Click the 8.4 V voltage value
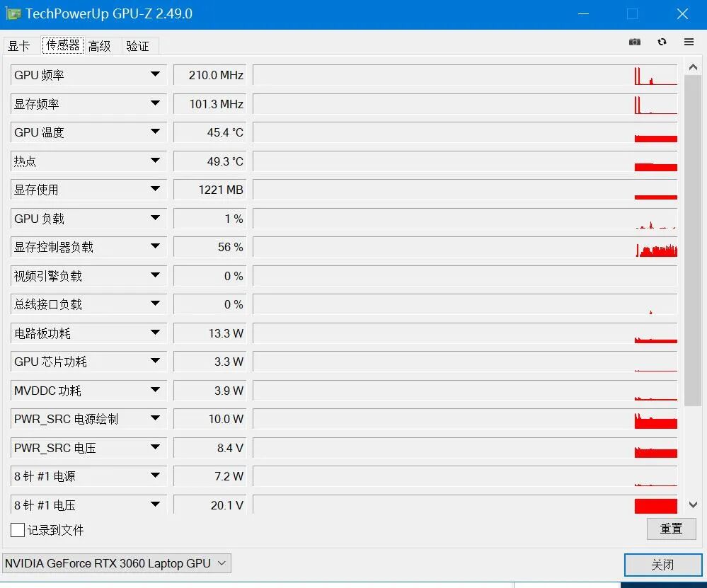The height and width of the screenshot is (588, 707). coord(209,447)
